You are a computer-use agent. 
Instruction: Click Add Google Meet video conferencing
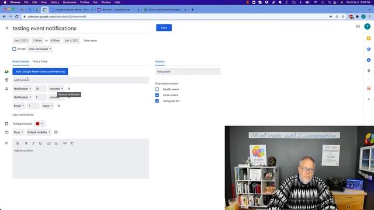click(x=40, y=72)
